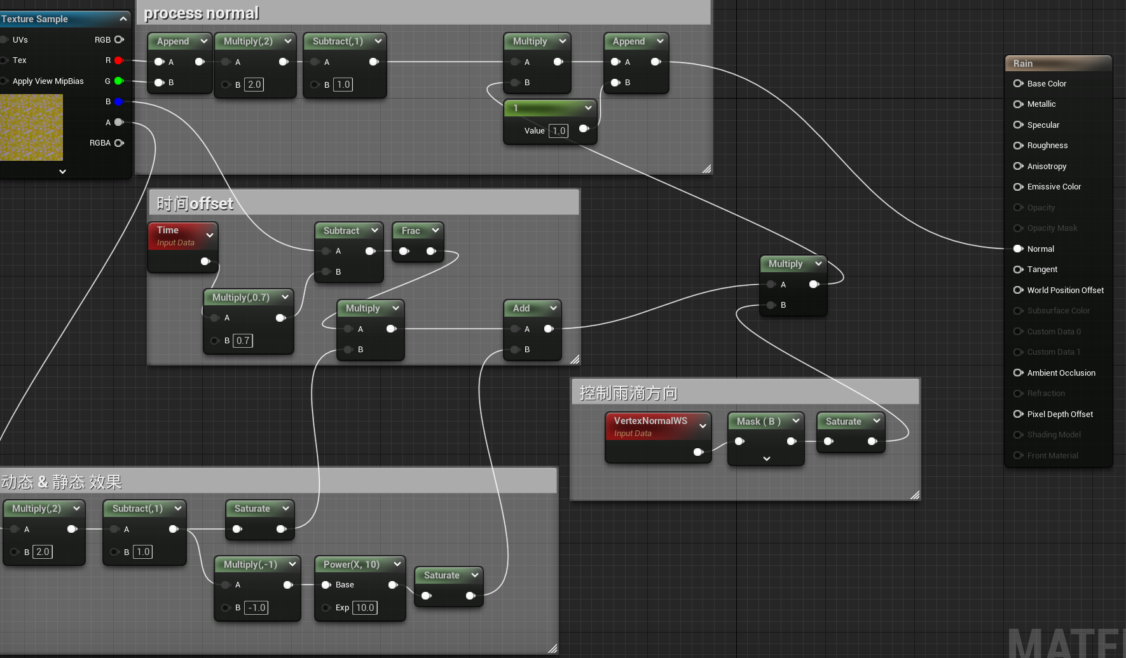Click the Append node title in process normal left side

[173, 41]
